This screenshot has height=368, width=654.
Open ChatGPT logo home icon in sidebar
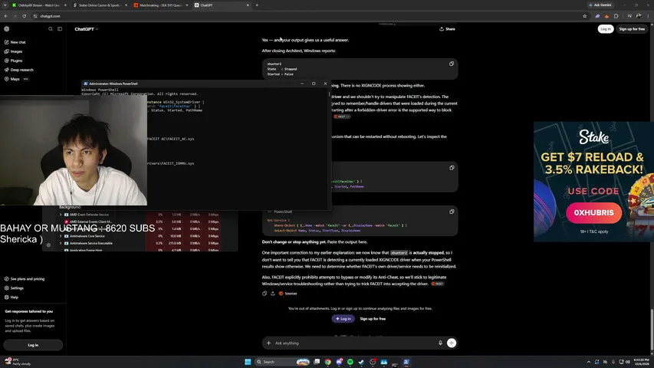(7, 29)
